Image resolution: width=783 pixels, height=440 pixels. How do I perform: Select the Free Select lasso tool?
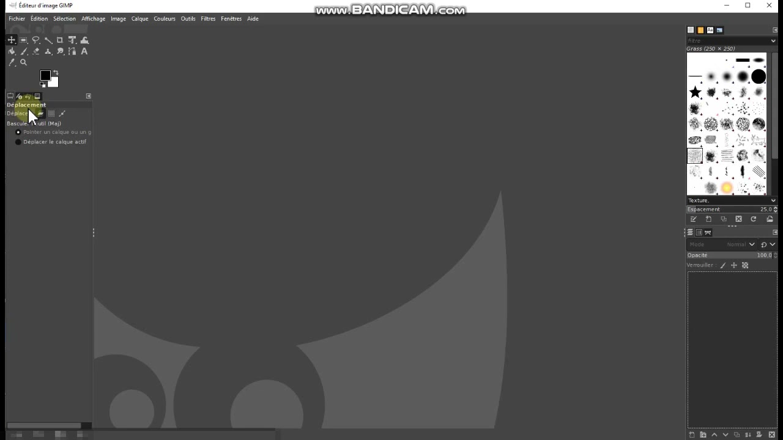tap(35, 40)
